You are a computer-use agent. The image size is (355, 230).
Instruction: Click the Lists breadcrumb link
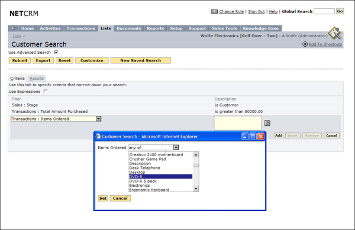tap(17, 35)
